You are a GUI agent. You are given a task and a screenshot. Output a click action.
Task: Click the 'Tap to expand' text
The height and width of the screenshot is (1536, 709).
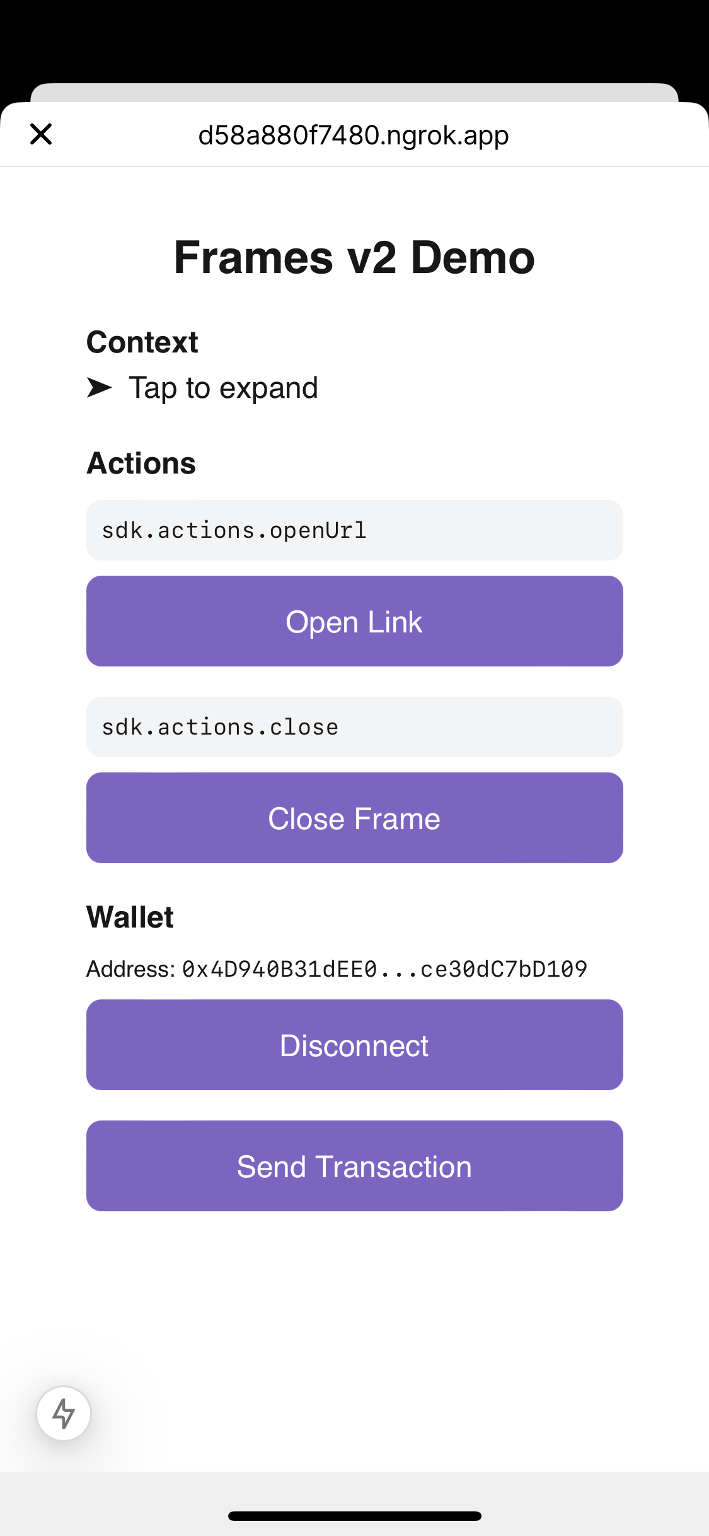pos(223,388)
